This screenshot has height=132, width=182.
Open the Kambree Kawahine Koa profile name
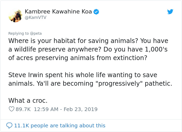(x=58, y=12)
